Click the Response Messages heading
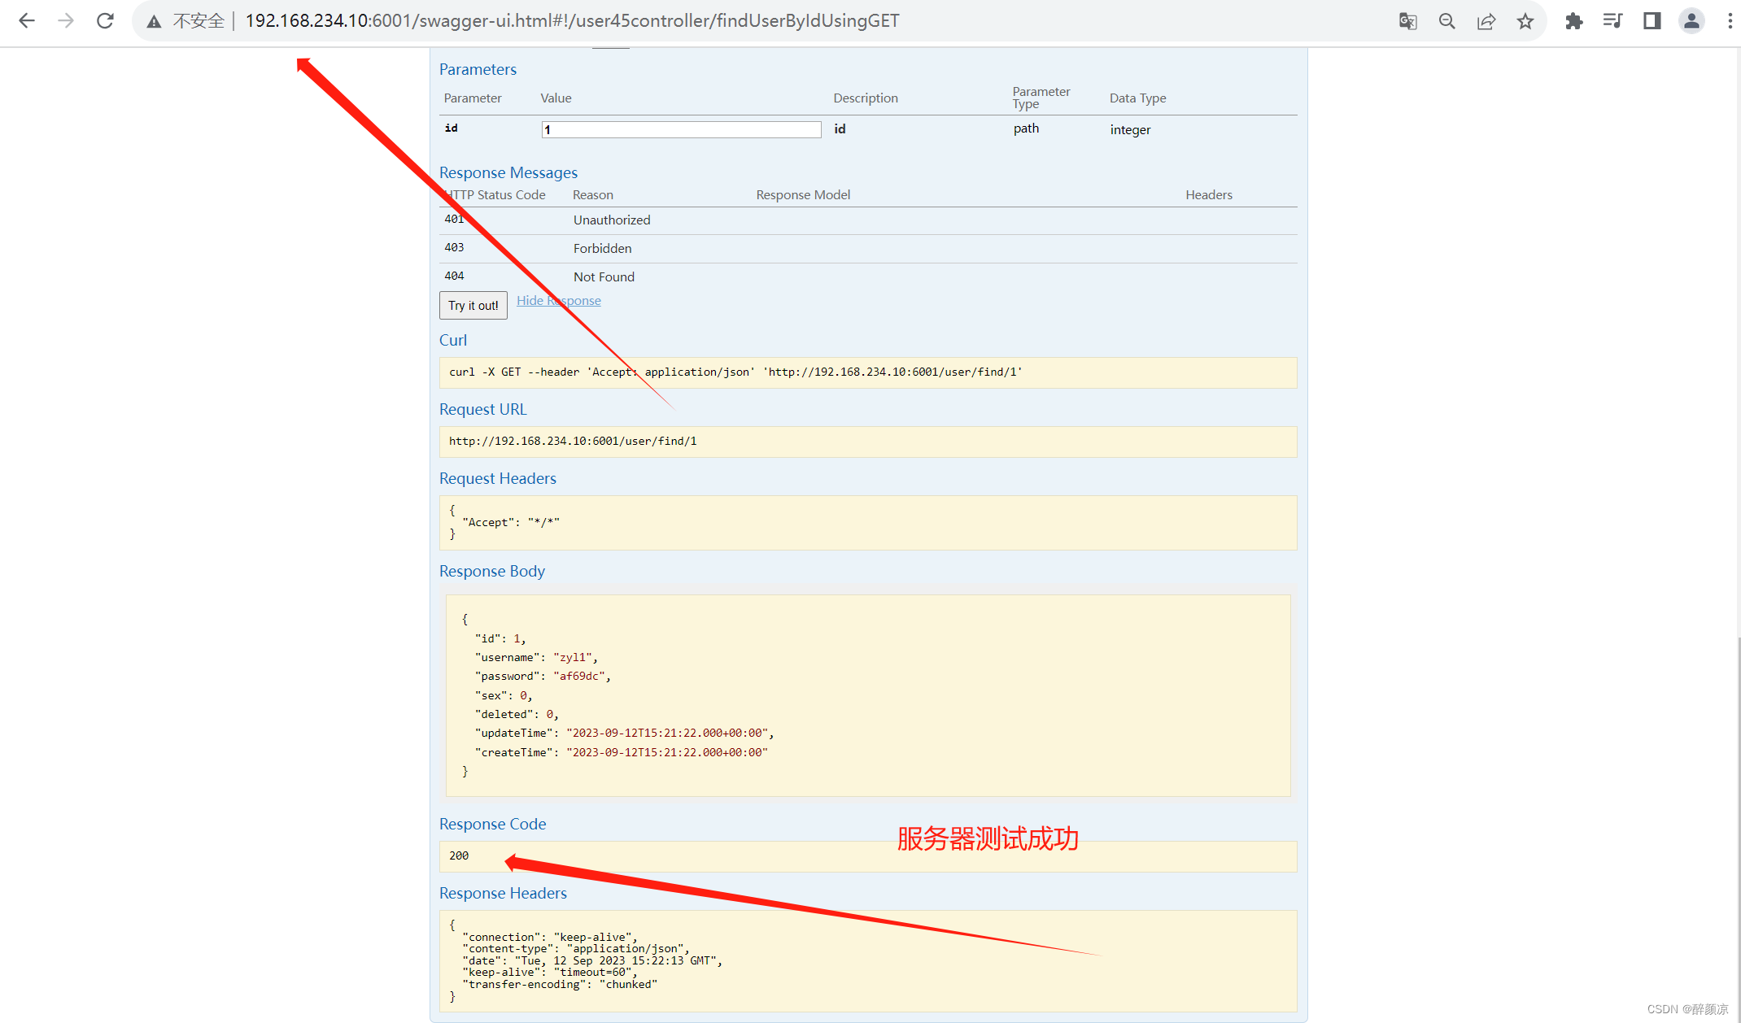The width and height of the screenshot is (1741, 1023). tap(508, 173)
